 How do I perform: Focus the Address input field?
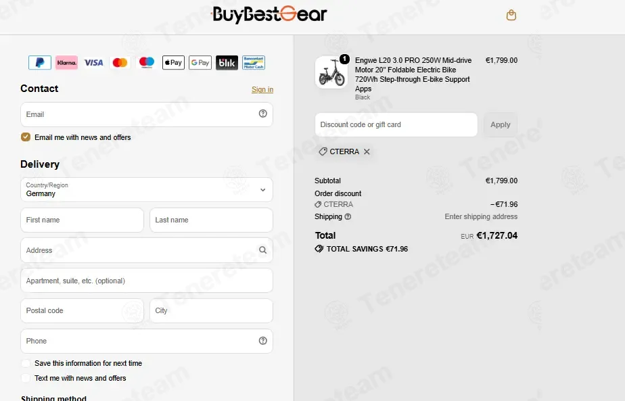point(147,250)
